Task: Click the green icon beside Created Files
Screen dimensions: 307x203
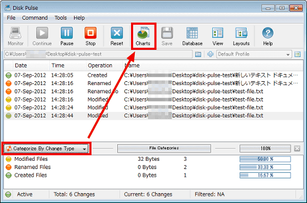Action: pyautogui.click(x=8, y=175)
